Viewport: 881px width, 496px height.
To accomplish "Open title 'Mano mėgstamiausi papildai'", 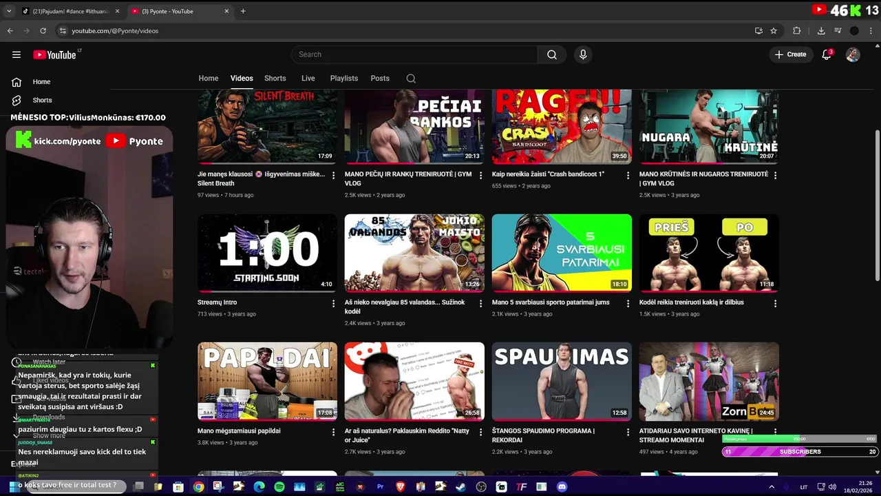I will (x=239, y=431).
